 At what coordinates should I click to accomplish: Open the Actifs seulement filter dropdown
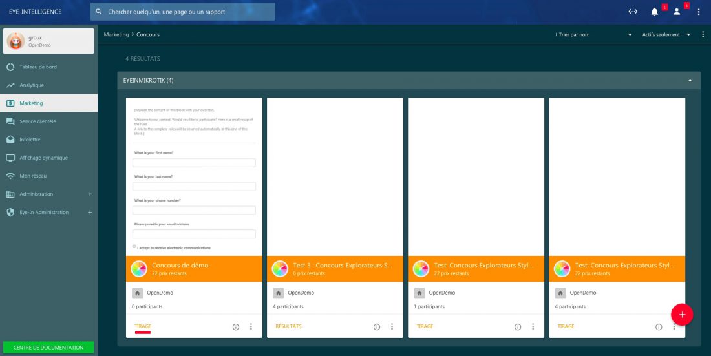coord(666,34)
